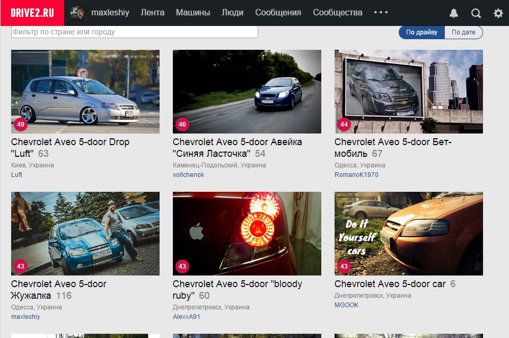
Task: Click the 60 count beside bloody ruby
Action: [204, 296]
